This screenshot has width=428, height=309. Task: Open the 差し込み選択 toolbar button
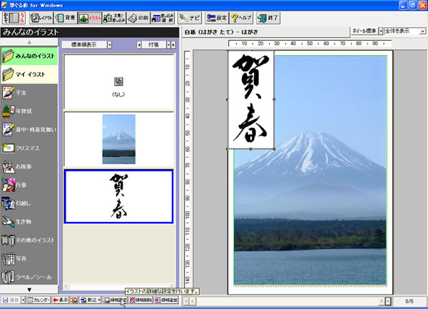pyautogui.click(x=163, y=18)
